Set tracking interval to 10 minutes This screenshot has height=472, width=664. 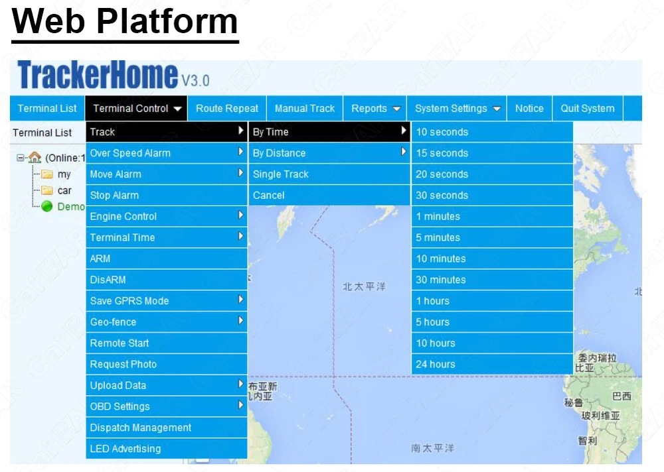coord(492,259)
